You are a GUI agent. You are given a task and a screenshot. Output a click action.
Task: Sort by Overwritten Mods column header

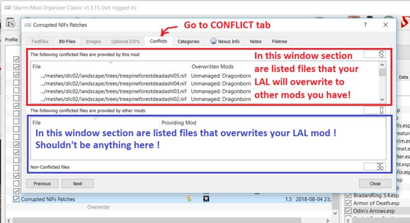(x=212, y=67)
